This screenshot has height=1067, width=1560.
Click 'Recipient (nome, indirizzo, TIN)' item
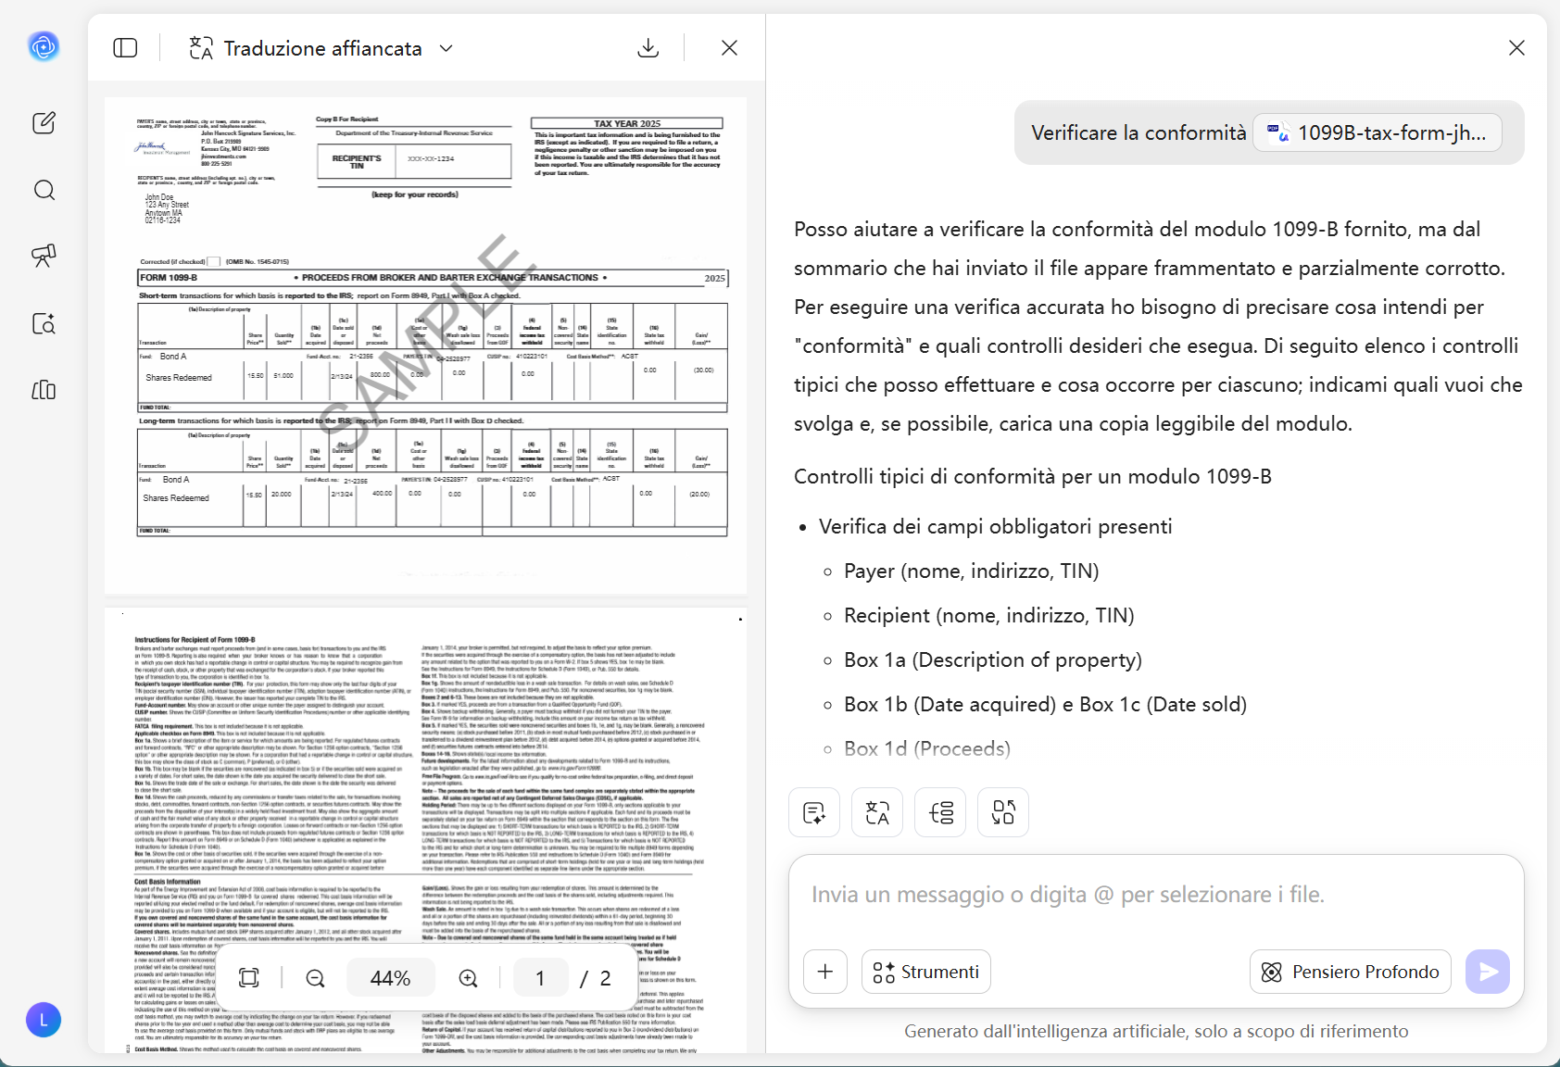pyautogui.click(x=988, y=615)
